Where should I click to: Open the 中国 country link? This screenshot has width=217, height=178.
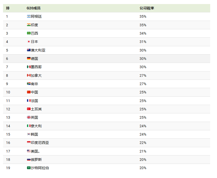tap(34, 92)
